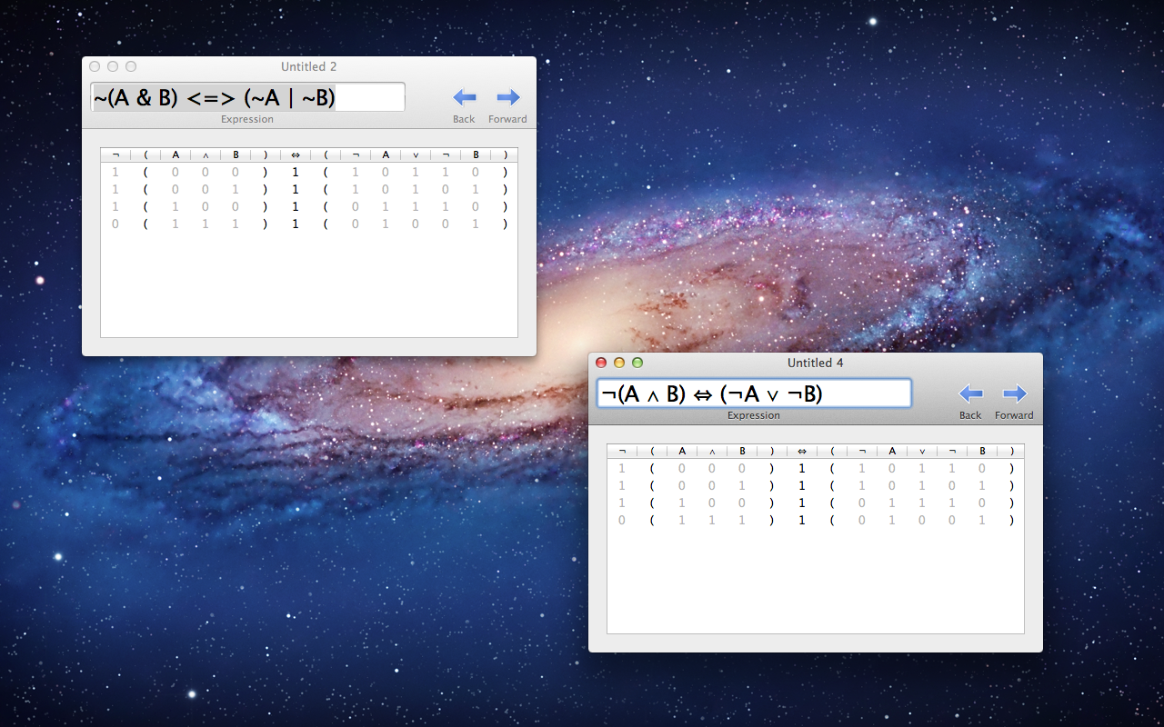Select the ⇔ value in Untitled 4's first row
Image resolution: width=1164 pixels, height=727 pixels.
pos(801,468)
